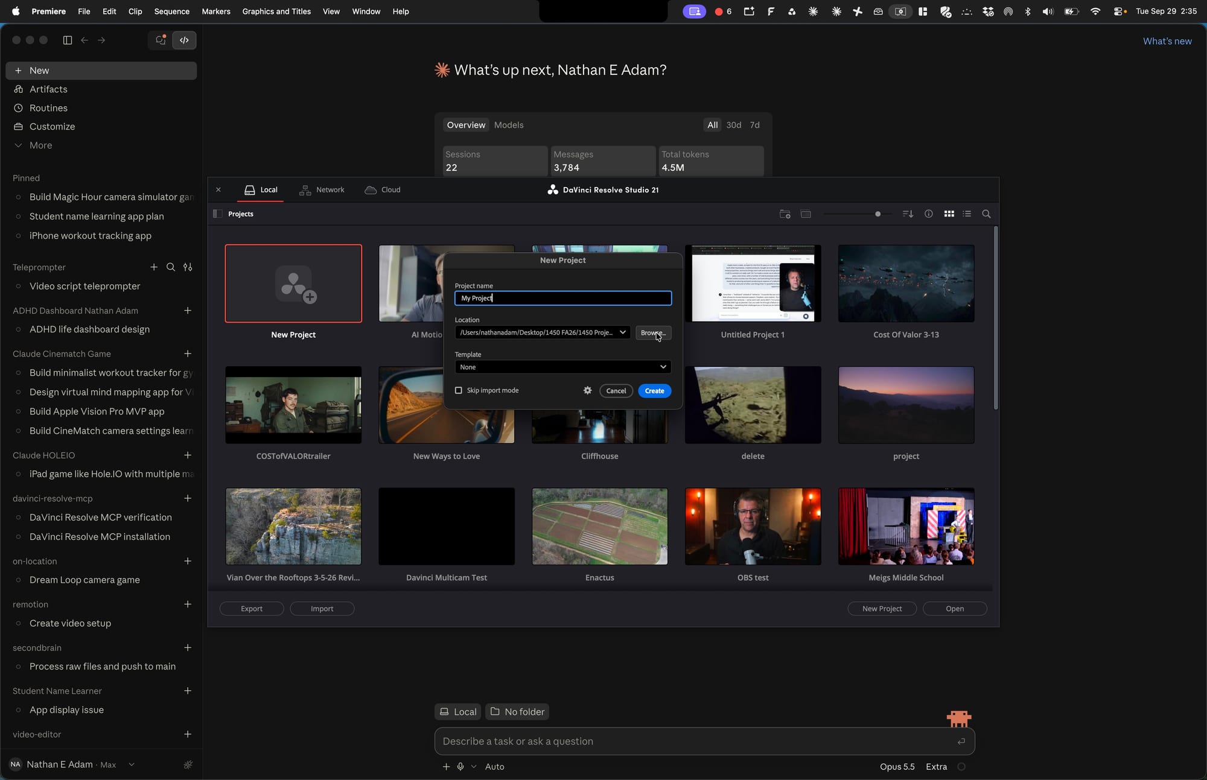Go forward with the right arrow icon
The image size is (1207, 780).
pyautogui.click(x=101, y=40)
